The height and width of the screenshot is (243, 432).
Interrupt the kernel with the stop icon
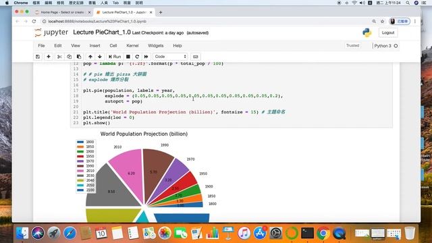[x=128, y=57]
